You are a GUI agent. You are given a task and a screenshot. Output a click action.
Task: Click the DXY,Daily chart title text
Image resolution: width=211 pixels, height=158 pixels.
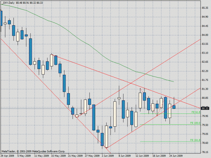tap(9, 3)
